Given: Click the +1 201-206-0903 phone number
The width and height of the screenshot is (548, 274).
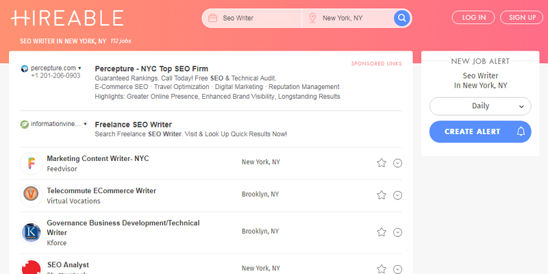Looking at the screenshot, I should [x=55, y=75].
